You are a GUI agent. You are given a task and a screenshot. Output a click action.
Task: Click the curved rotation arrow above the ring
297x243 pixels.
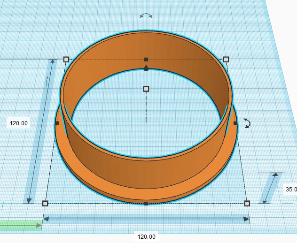146,15
